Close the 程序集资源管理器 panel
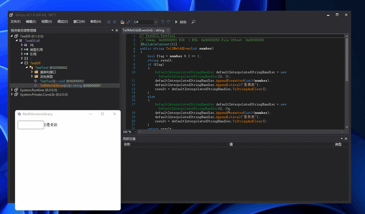 tap(117, 30)
